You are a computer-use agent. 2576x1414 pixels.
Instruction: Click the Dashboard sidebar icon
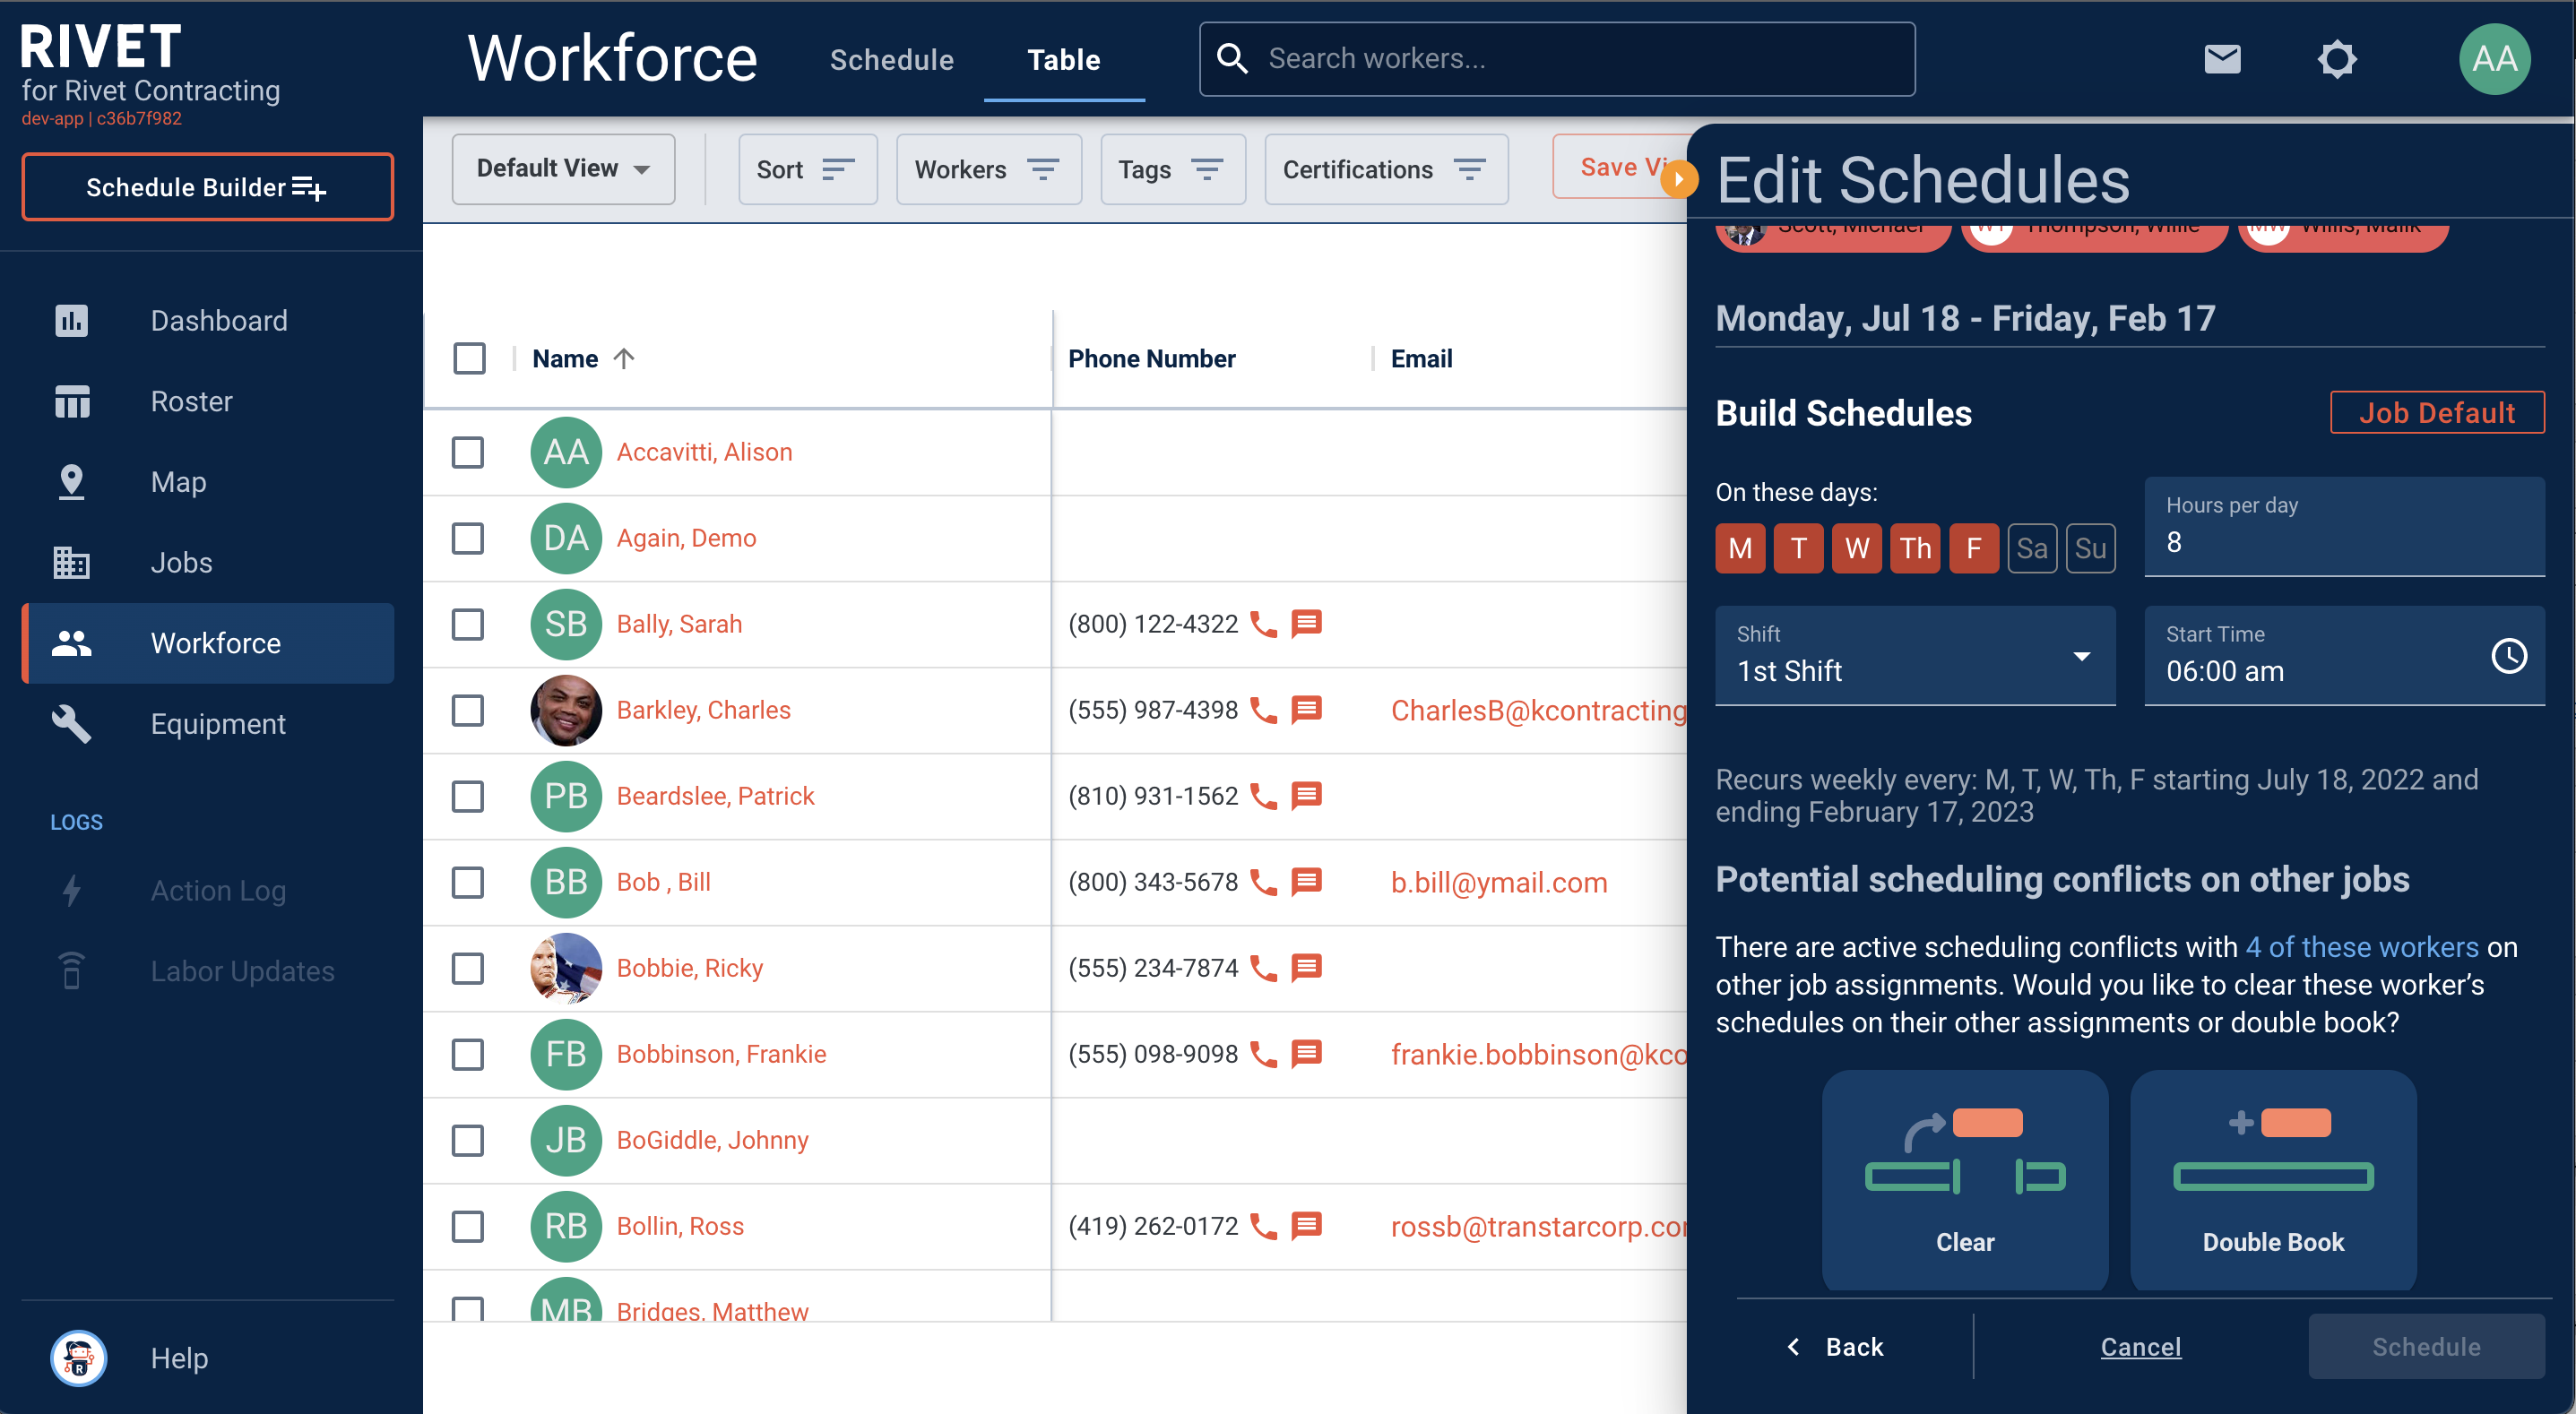coord(71,321)
